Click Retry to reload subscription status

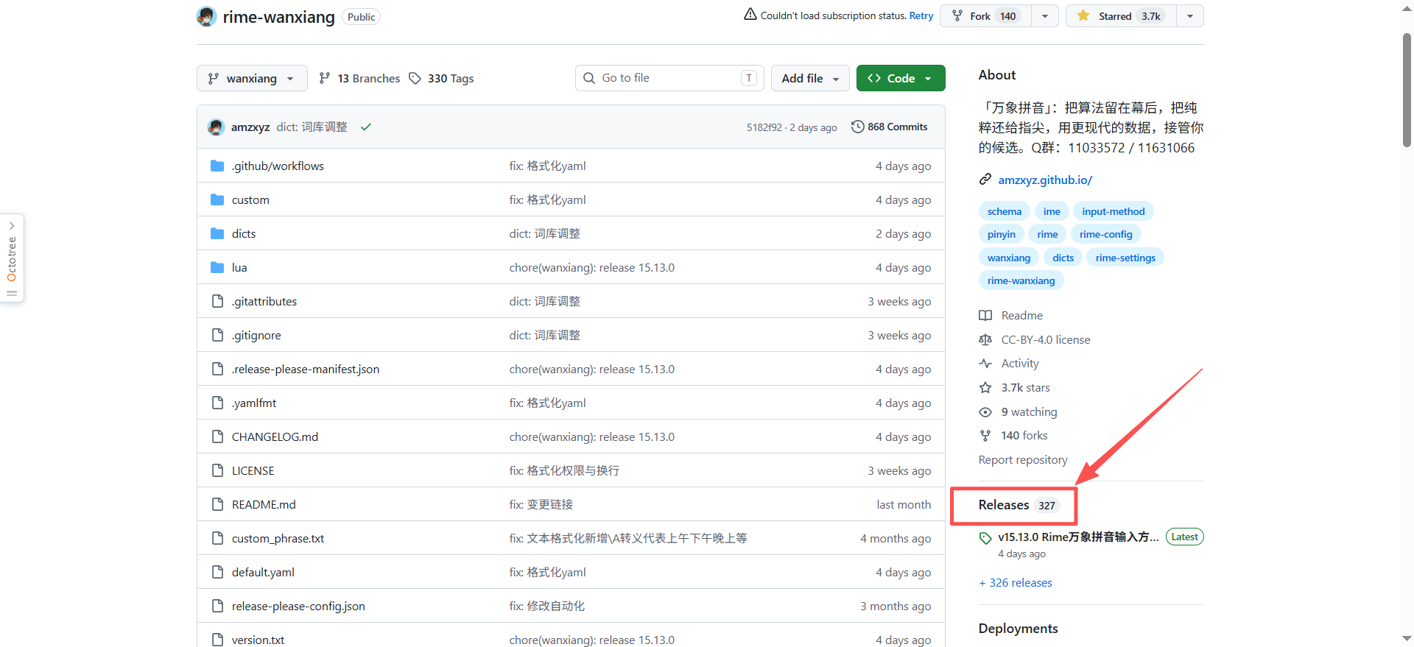point(921,15)
